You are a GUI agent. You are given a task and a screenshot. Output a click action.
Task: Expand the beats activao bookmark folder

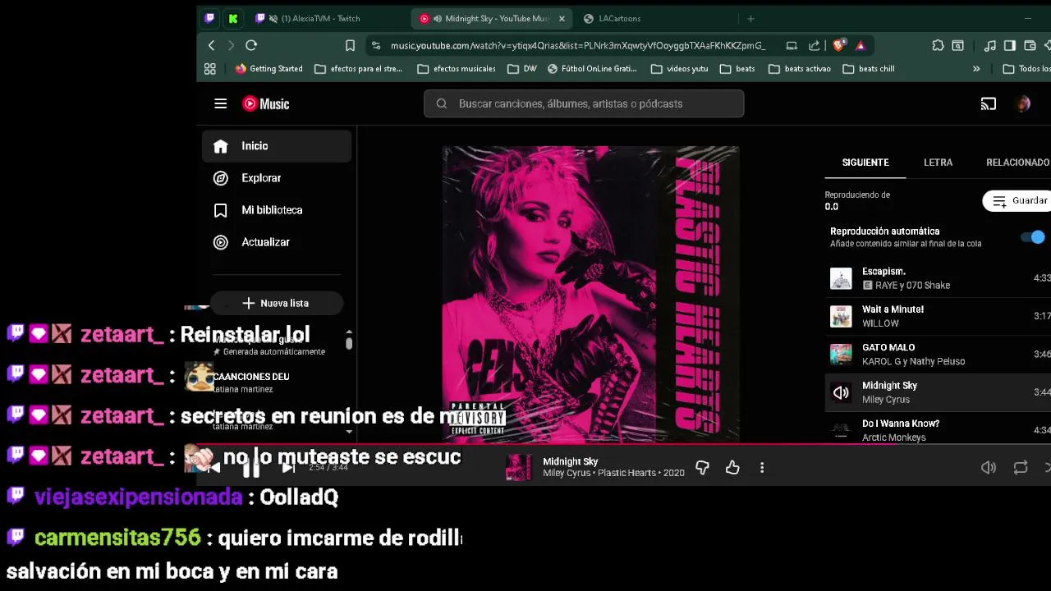800,69
